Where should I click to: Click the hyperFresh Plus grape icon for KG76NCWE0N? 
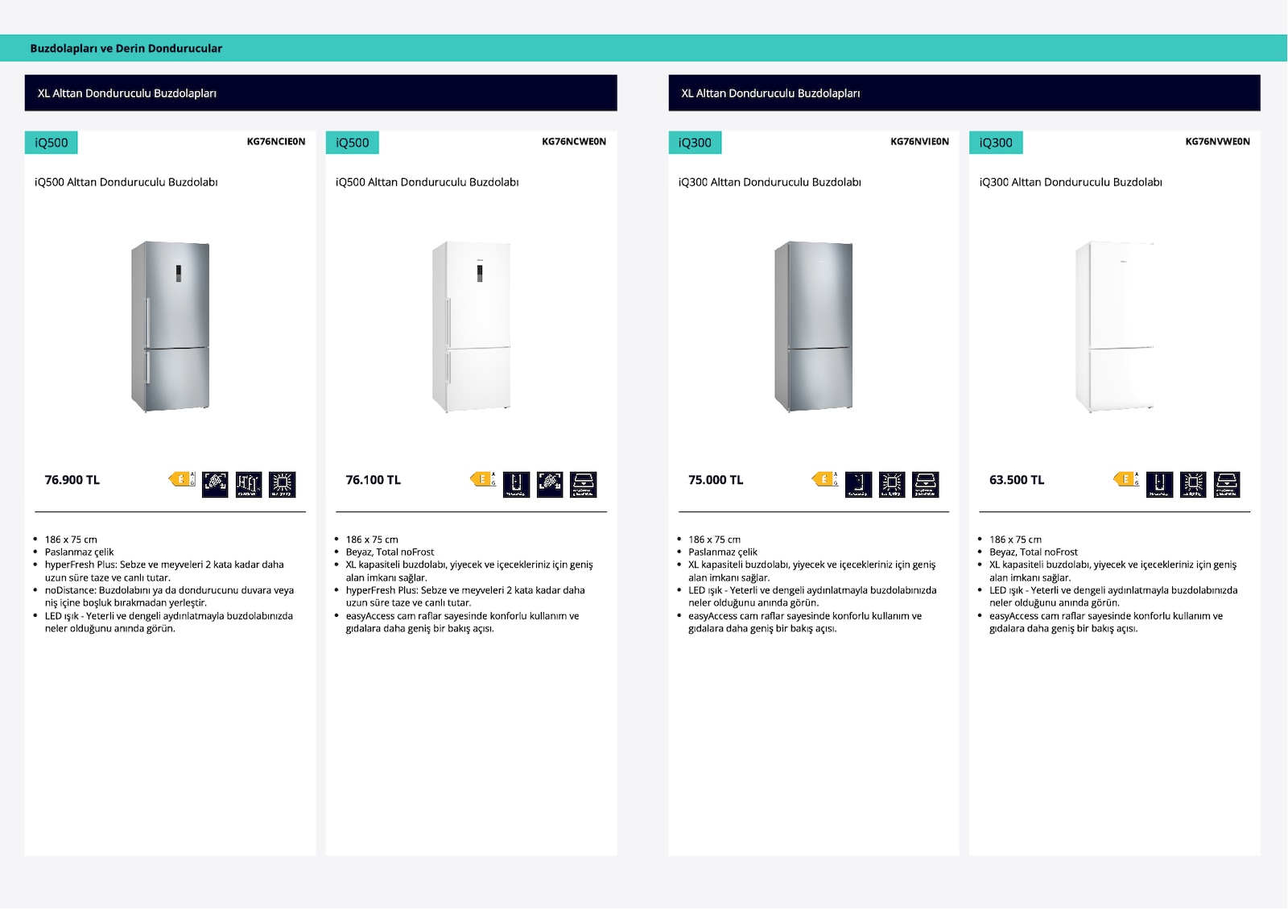(x=550, y=484)
